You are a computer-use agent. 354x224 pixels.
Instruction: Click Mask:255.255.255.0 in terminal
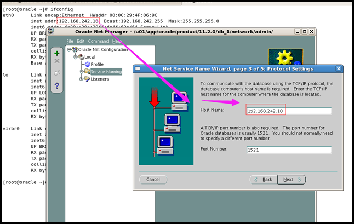193,21
